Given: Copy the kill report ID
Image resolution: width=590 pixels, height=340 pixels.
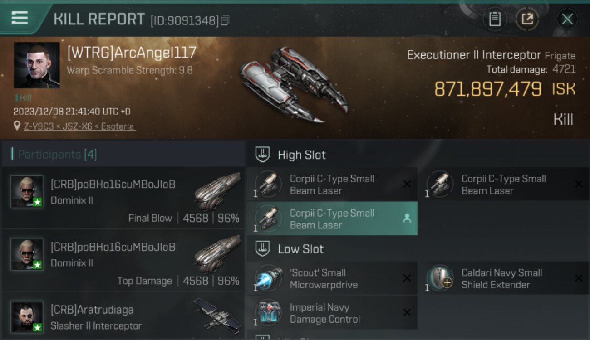Looking at the screenshot, I should pyautogui.click(x=225, y=20).
